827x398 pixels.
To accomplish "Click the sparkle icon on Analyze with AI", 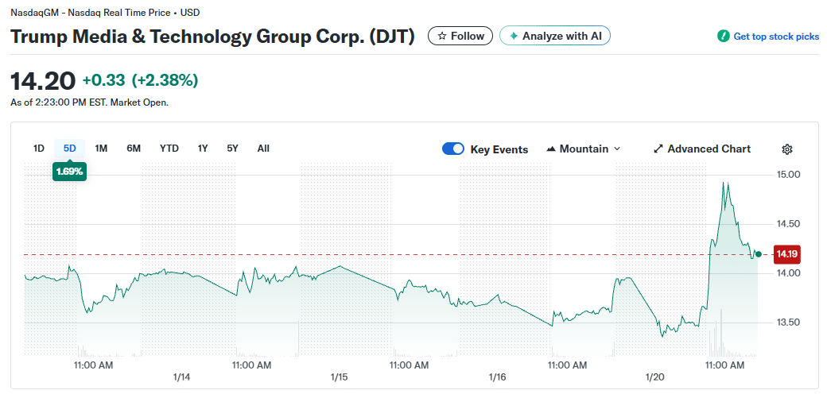I will point(514,36).
